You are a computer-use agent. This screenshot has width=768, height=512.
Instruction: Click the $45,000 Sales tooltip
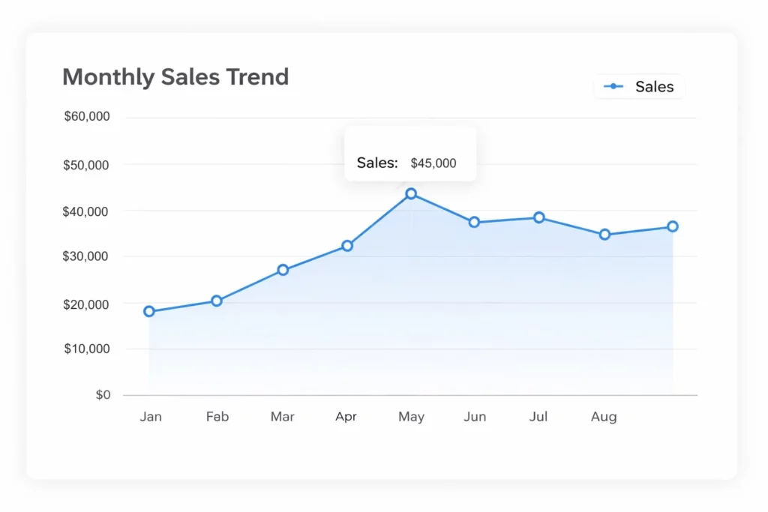[x=409, y=163]
